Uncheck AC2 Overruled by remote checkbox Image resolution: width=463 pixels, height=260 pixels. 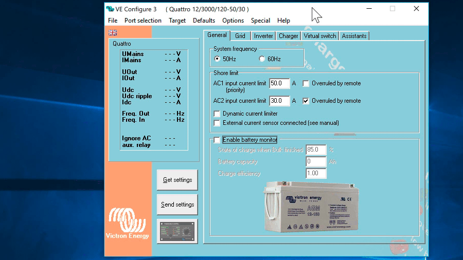point(306,101)
